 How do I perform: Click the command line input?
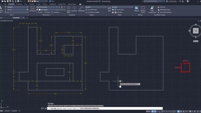(105, 108)
